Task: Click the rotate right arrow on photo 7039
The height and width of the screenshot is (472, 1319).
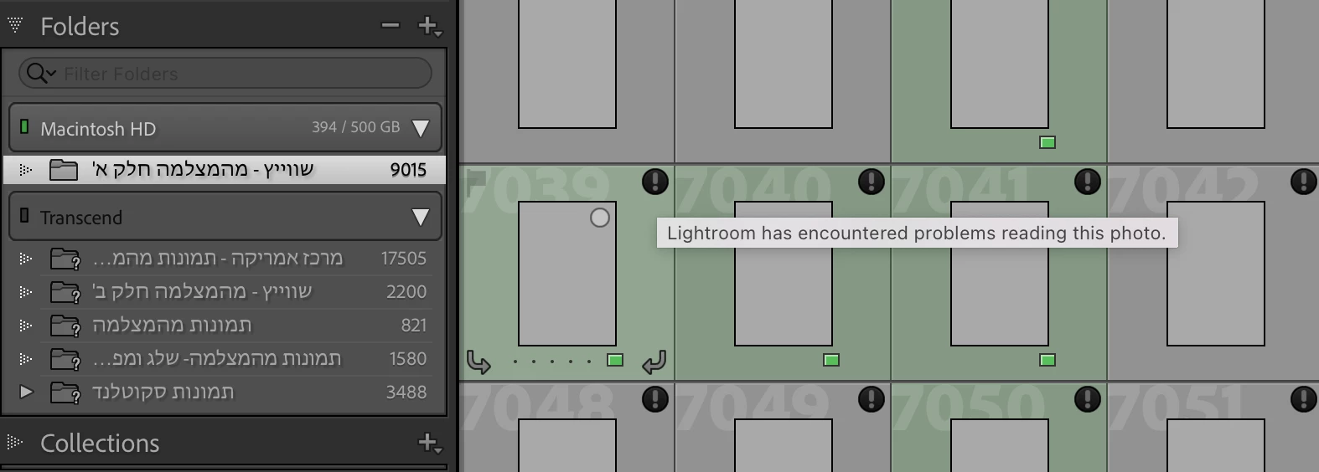Action: pos(654,362)
